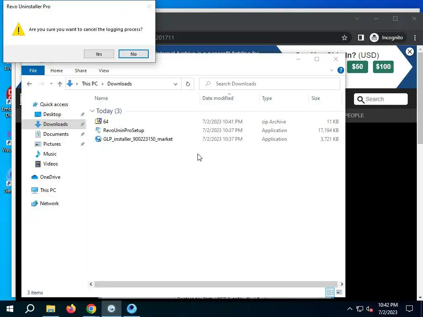Open This PC in navigation pane
This screenshot has width=423, height=317.
point(48,190)
